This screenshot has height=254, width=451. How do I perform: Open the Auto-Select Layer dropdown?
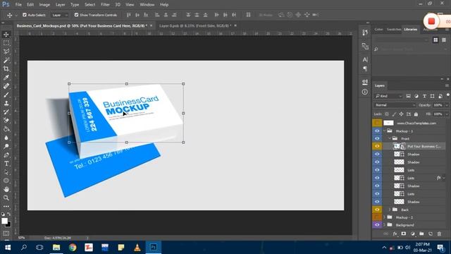click(60, 15)
